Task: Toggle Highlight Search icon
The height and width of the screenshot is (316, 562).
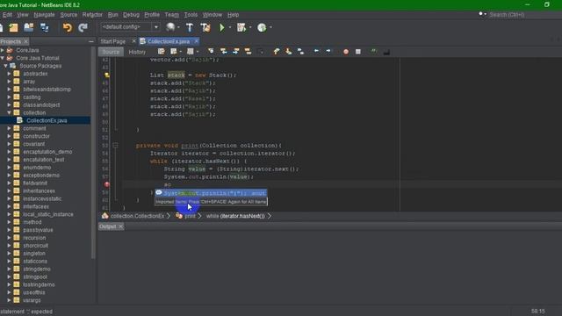Action: coord(248,52)
